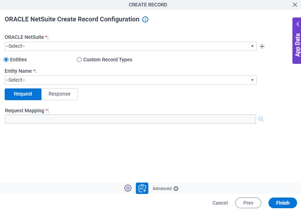The width and height of the screenshot is (301, 210).
Task: Switch to the Response tab
Action: [59, 94]
